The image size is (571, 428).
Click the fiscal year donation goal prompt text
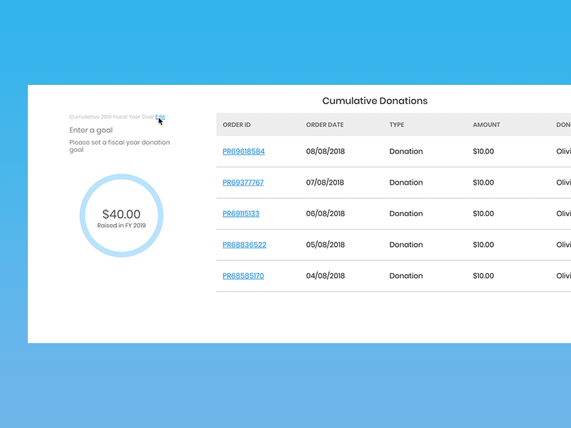119,146
